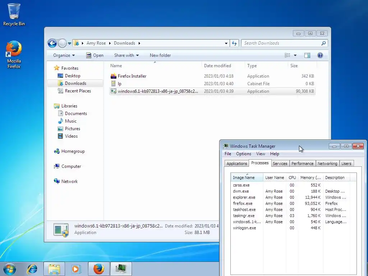Open Task Manager View menu
Image resolution: width=368 pixels, height=276 pixels.
pyautogui.click(x=261, y=154)
